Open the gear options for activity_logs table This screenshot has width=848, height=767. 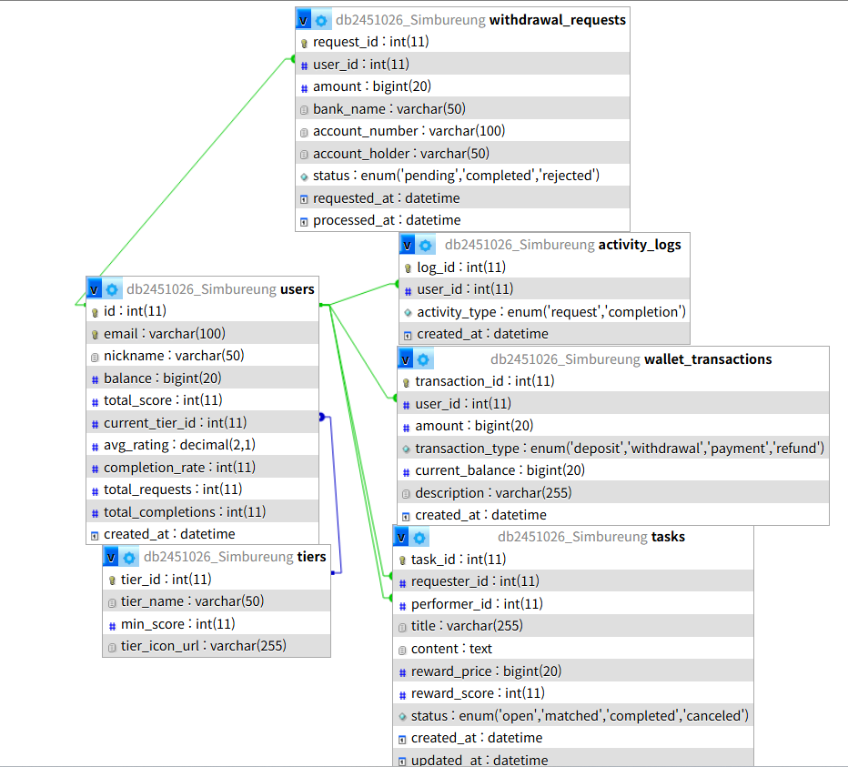click(425, 245)
